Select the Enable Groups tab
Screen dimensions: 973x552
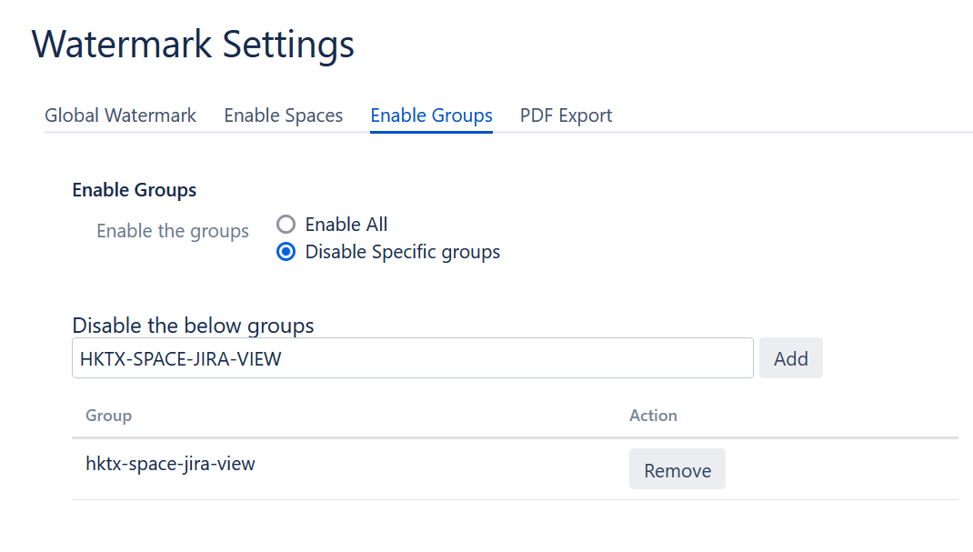(x=431, y=115)
